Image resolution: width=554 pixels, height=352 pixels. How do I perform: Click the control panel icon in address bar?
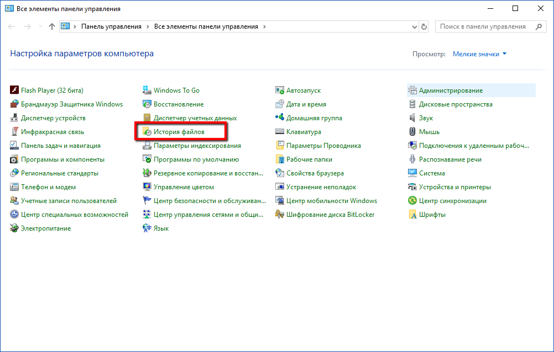(x=65, y=26)
